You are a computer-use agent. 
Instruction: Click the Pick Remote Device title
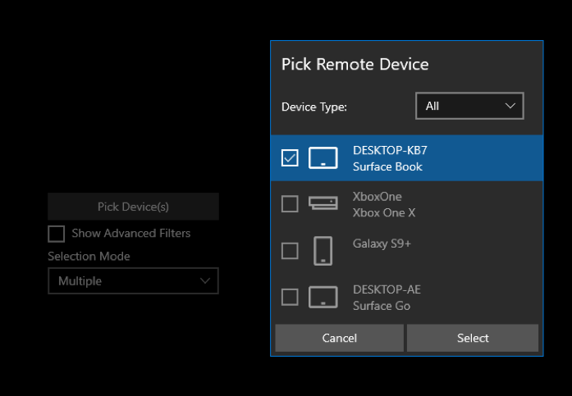click(355, 64)
